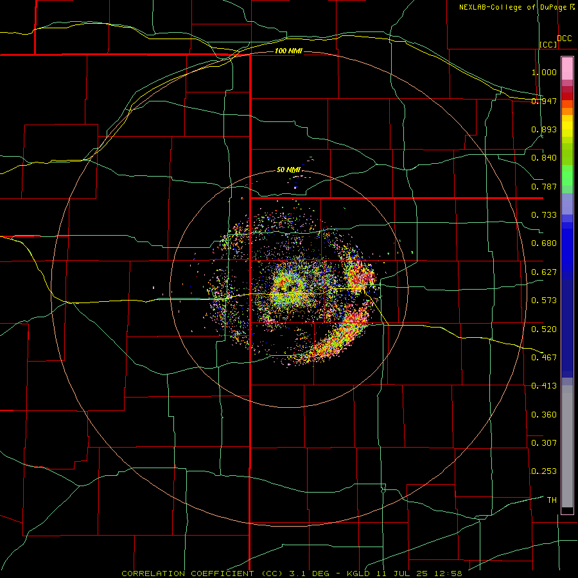
Task: Click the radar site at the center of the echoes
Action: click(291, 288)
